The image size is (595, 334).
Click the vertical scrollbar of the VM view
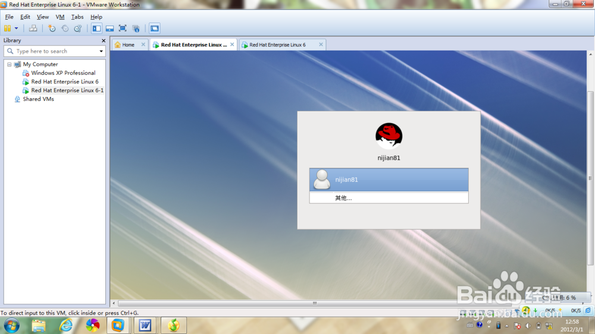pyautogui.click(x=590, y=178)
